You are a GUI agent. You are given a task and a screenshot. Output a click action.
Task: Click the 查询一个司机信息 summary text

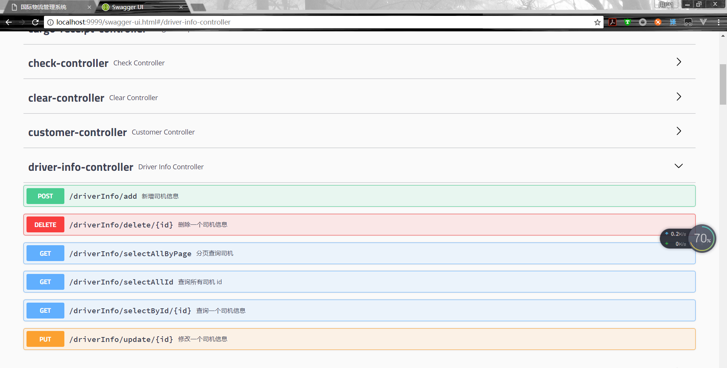coord(221,311)
